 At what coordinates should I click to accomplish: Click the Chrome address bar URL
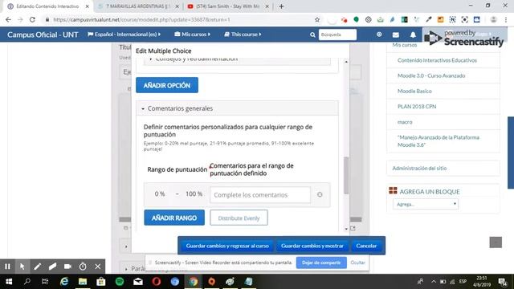141,19
